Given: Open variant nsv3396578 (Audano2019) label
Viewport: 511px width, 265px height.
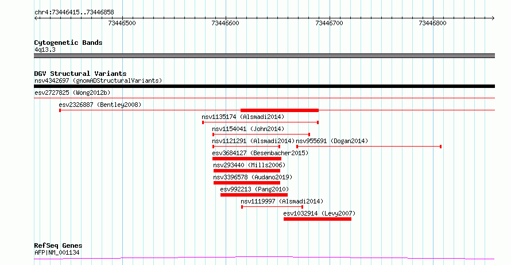Looking at the screenshot, I should tap(253, 177).
